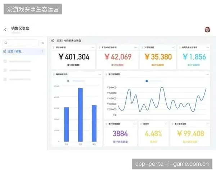Viewport: 216px width, 173px height.
Task: Click the clock icon beside 运营 | 电商销售仪表盘
Action: pos(53,41)
